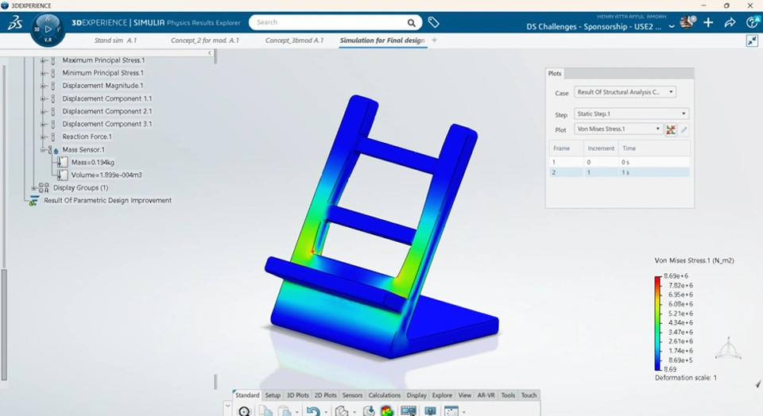The height and width of the screenshot is (416, 763).
Task: Open the tag explorer icon
Action: pos(433,22)
